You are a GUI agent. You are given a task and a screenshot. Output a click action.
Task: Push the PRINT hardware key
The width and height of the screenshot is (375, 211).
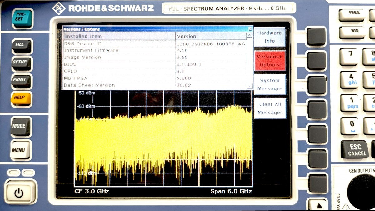(21, 81)
